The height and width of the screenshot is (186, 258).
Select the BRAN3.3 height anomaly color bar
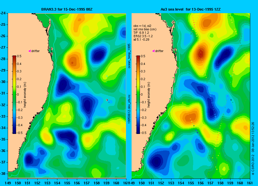coord(14,94)
